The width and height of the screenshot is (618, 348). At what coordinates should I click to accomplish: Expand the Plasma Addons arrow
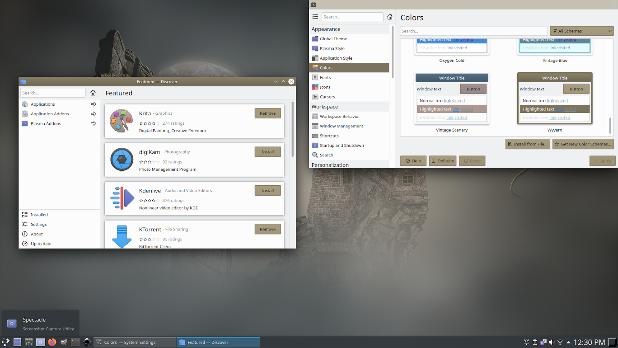coord(94,123)
